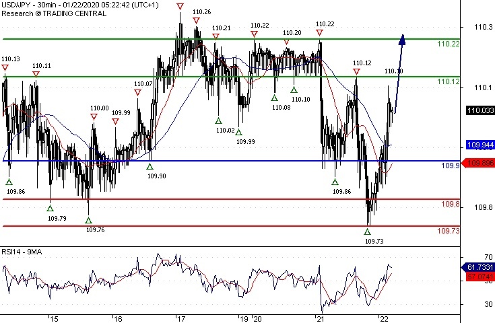Image resolution: width=495 pixels, height=323 pixels.
Task: Click red down-triangle marker below 110.13
Action: pos(5,67)
